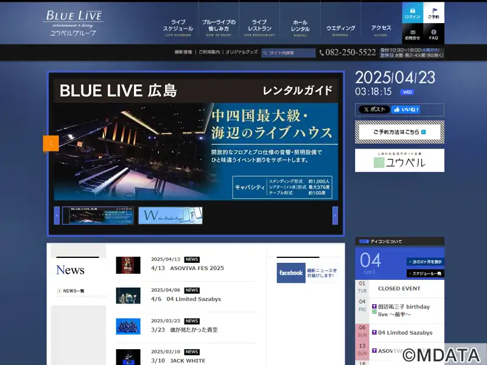Open ライブスケジュール menu

coord(178,29)
